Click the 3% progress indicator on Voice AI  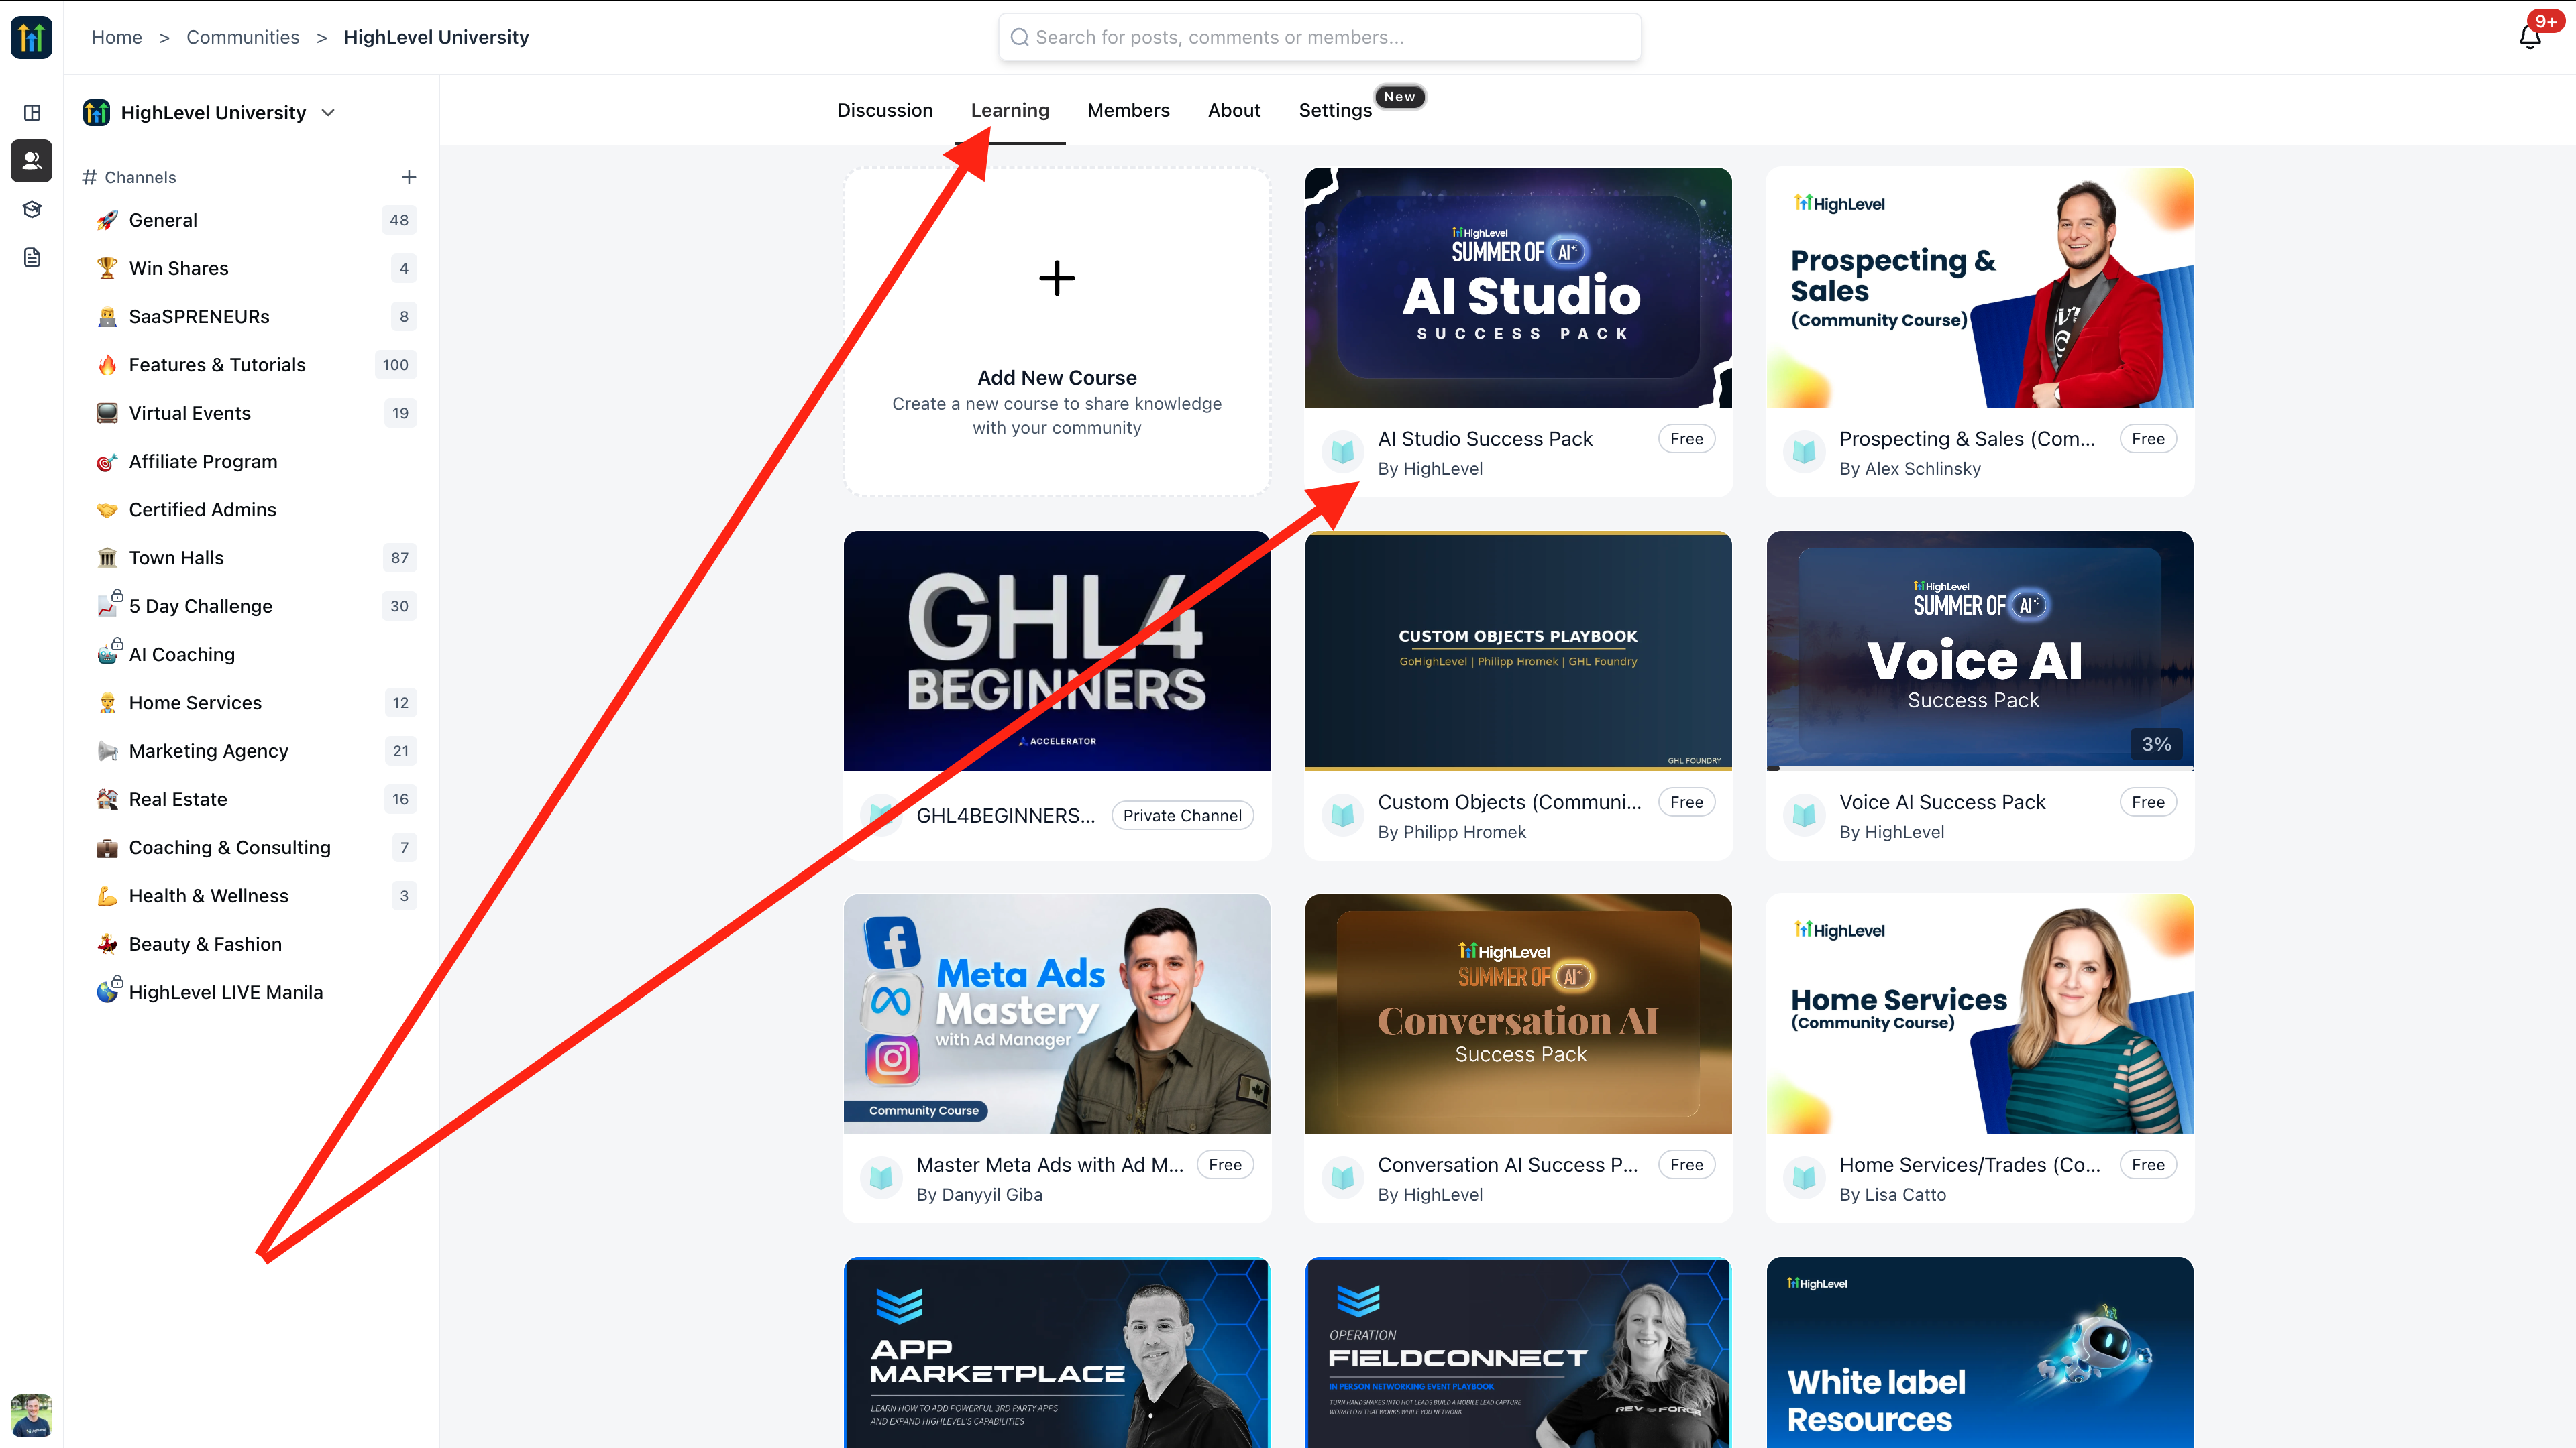[2156, 745]
